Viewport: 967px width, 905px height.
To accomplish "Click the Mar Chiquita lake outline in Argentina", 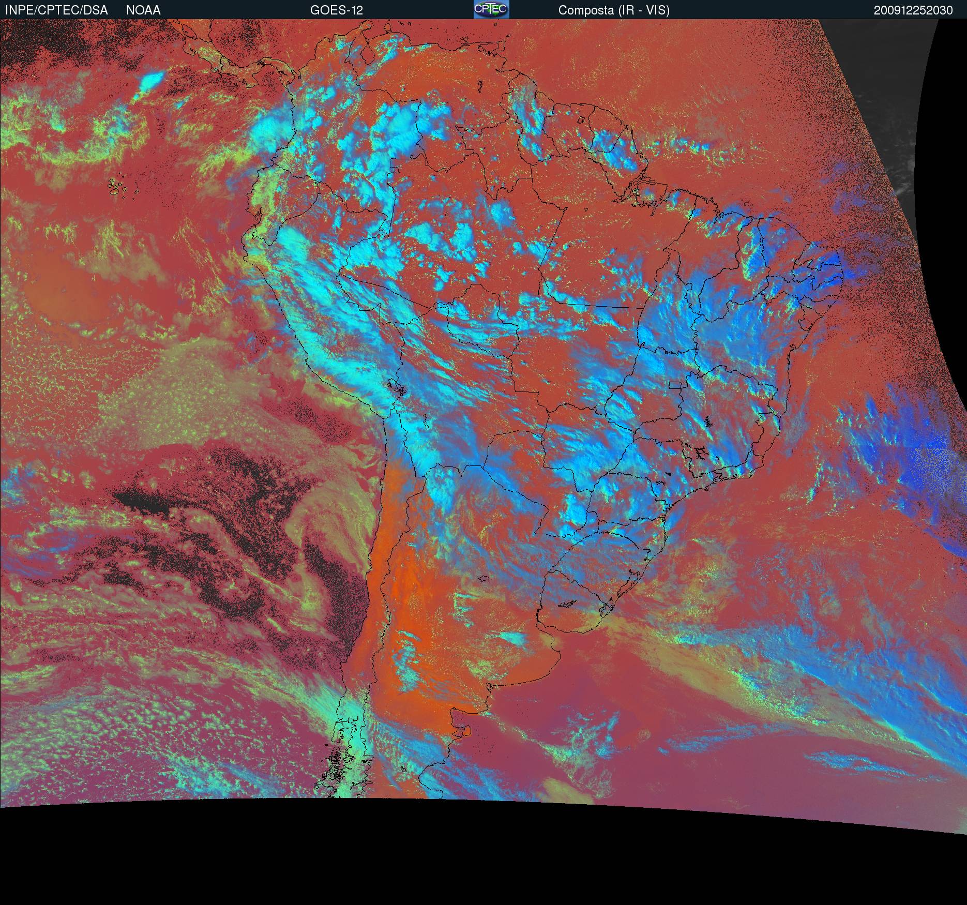I will click(x=483, y=579).
